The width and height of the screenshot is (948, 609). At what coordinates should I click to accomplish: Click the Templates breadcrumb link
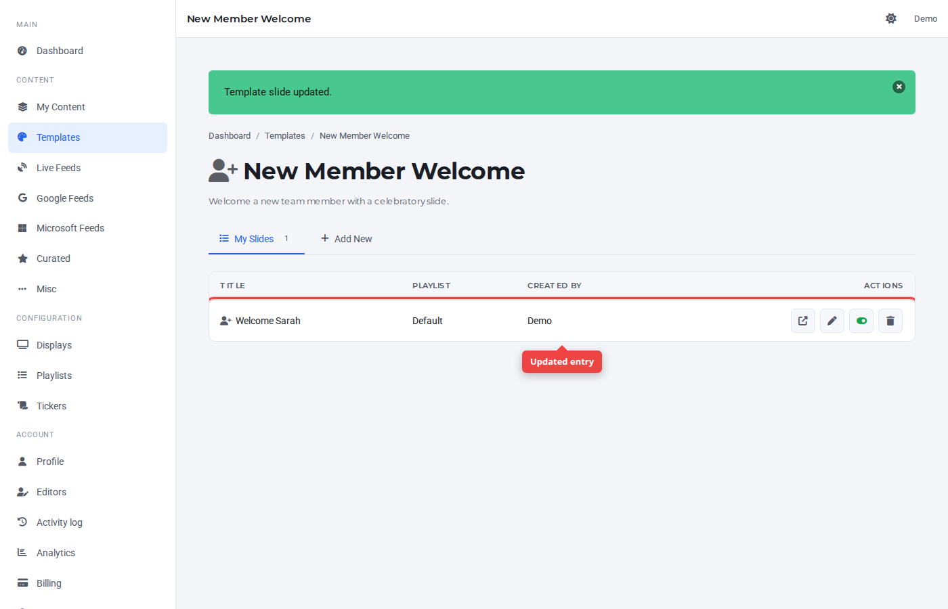click(x=285, y=136)
